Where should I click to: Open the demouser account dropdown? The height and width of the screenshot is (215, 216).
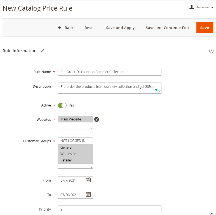(204, 8)
